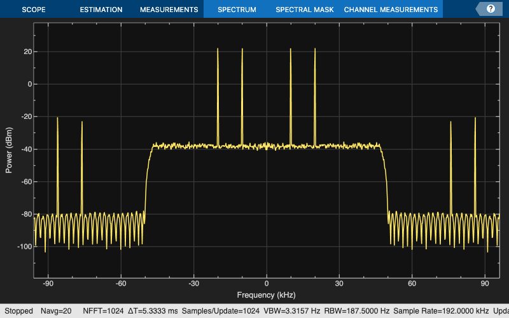Click the 90 kHz tick label
This screenshot has height=318, width=509.
pyautogui.click(x=485, y=284)
